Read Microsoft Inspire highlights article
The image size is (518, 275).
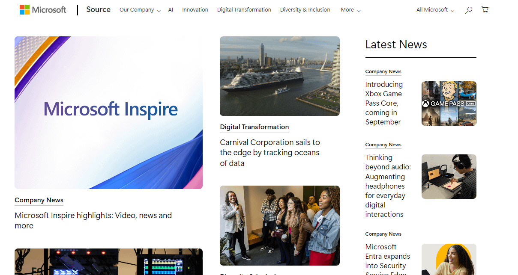coord(93,221)
